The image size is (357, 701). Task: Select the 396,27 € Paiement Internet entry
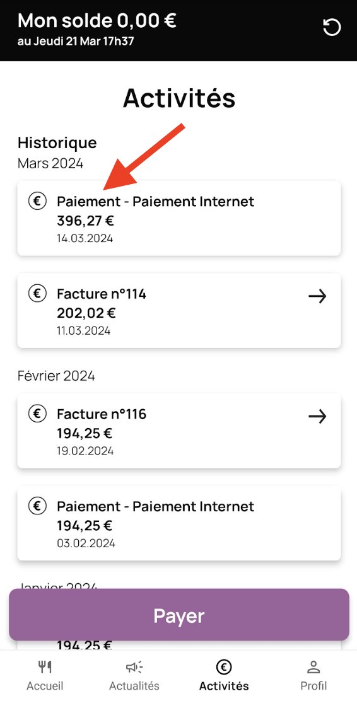[x=179, y=218]
